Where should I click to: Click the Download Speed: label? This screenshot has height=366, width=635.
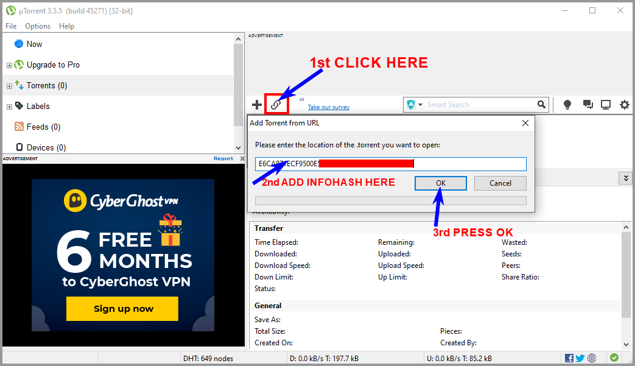[x=282, y=266]
